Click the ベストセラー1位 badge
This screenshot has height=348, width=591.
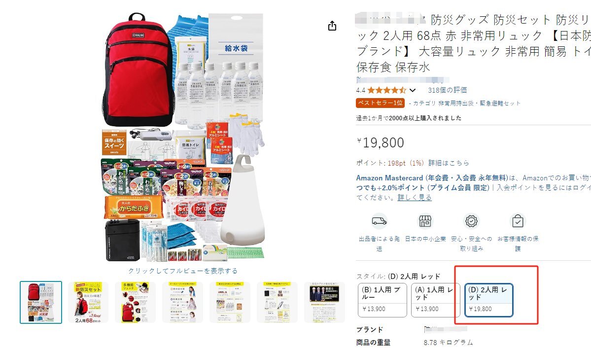tap(380, 103)
